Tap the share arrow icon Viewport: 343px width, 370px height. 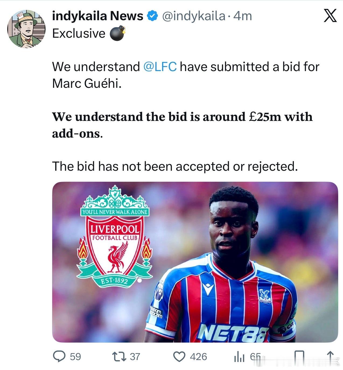331,357
